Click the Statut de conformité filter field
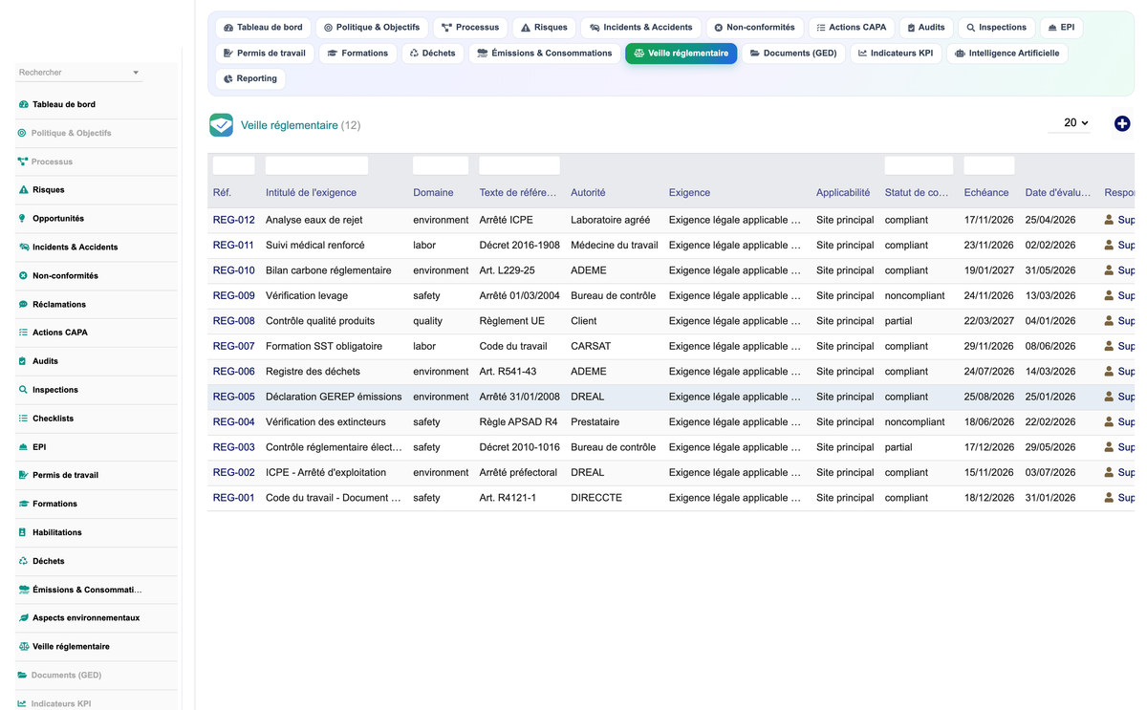 (x=919, y=165)
